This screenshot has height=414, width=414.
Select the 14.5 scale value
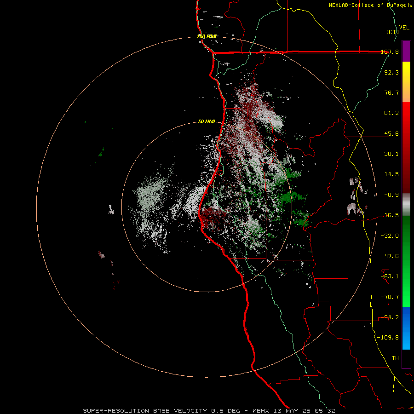391,174
